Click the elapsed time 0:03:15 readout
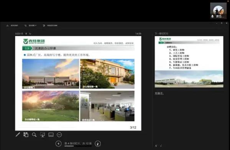The height and width of the screenshot is (150, 230). click(x=19, y=34)
